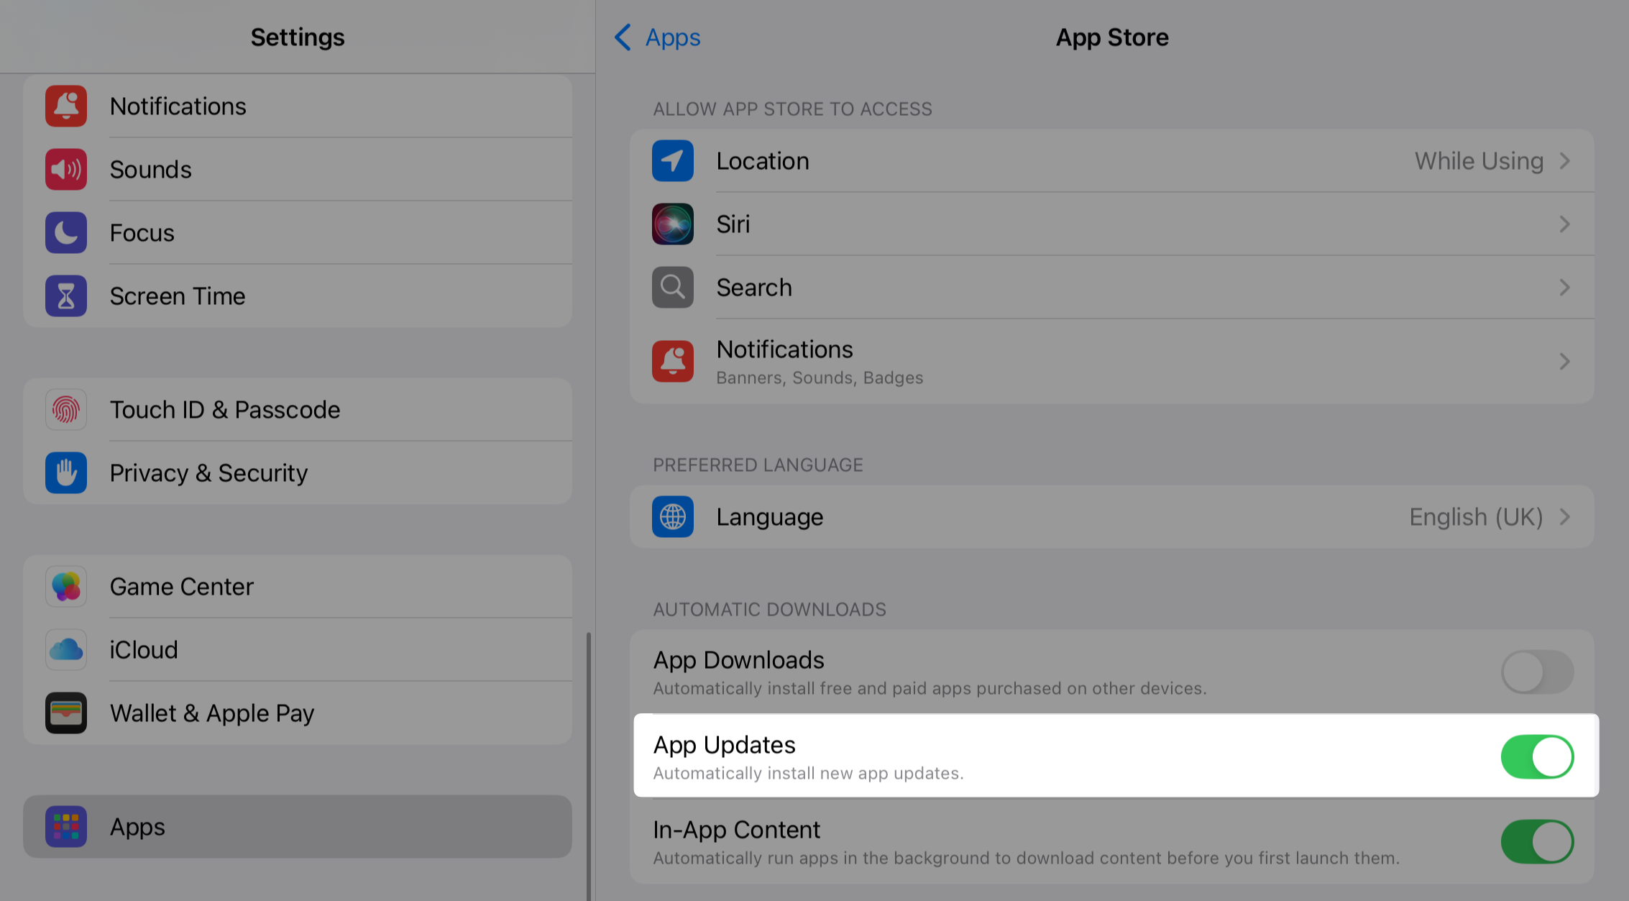Expand Location access chevron showing While Using
The width and height of the screenshot is (1629, 901).
tap(1564, 161)
